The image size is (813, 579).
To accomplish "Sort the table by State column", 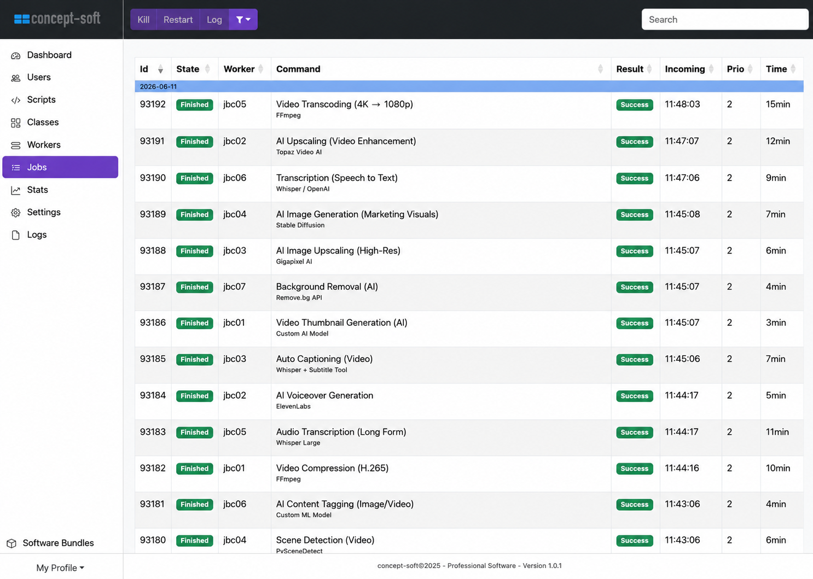I will tap(194, 69).
